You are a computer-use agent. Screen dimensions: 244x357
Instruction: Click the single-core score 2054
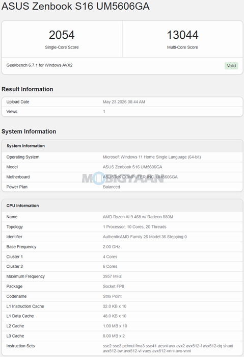(62, 35)
